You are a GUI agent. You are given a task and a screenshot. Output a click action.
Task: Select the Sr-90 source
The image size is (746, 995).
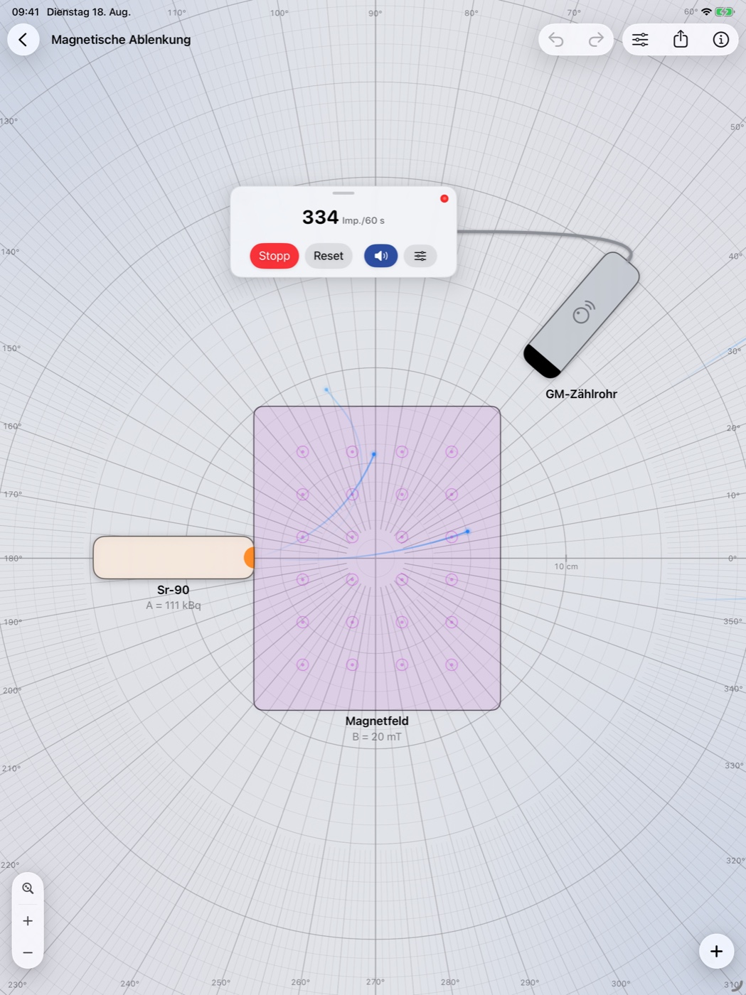coord(173,558)
